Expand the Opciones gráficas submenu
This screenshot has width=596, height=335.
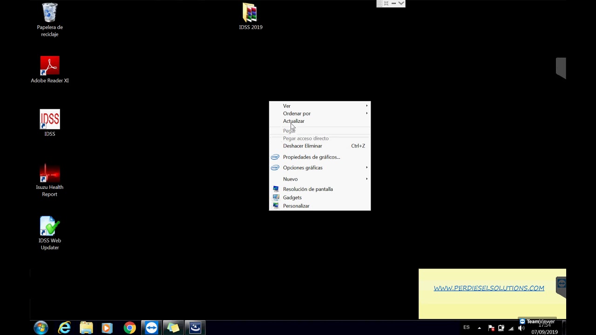[320, 167]
